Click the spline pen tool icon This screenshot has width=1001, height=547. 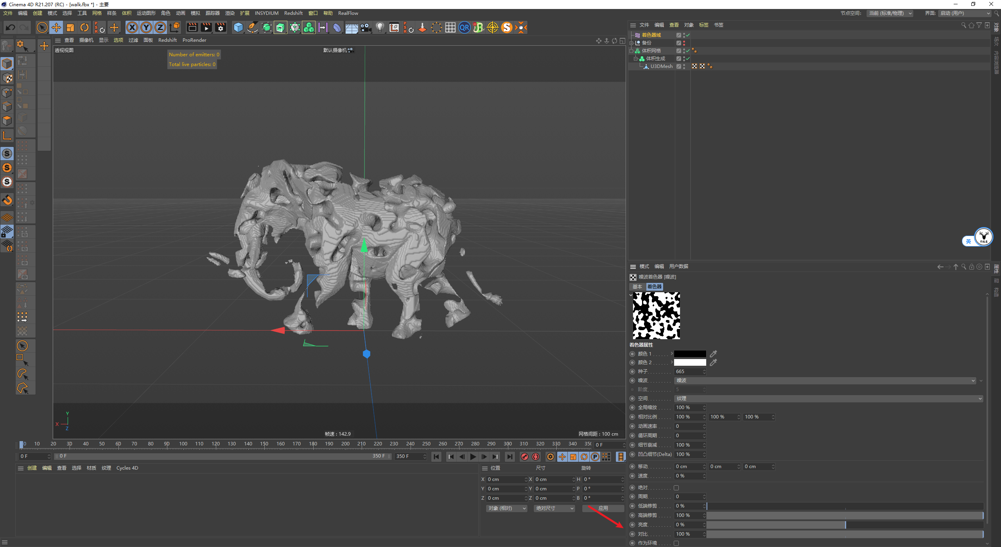[x=253, y=27]
